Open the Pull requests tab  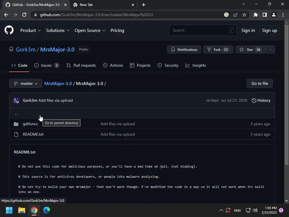click(x=81, y=65)
